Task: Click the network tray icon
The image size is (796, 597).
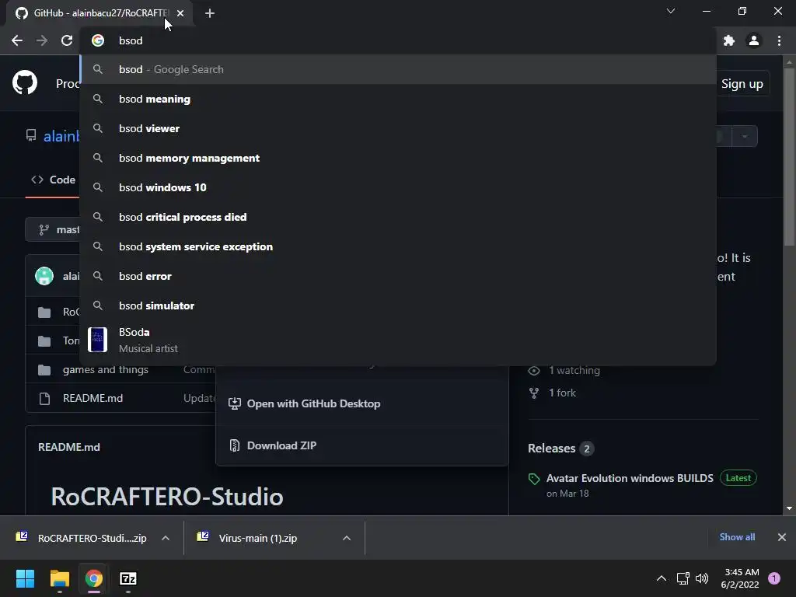Action: pyautogui.click(x=683, y=578)
